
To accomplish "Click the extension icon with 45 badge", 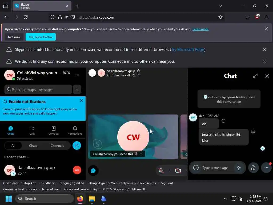I will click(257, 17).
